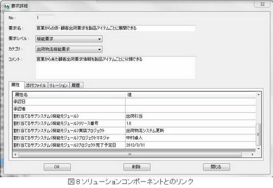The height and width of the screenshot is (188, 273).
Task: Click the 削除 button
Action: tap(136, 167)
